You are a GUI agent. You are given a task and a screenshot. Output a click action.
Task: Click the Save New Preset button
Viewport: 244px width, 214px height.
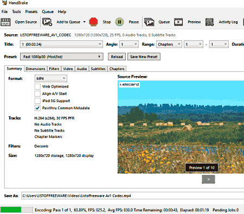click(144, 56)
